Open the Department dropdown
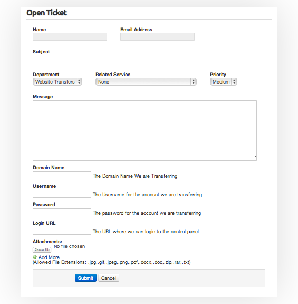Image resolution: width=298 pixels, height=304 pixels. [x=57, y=82]
